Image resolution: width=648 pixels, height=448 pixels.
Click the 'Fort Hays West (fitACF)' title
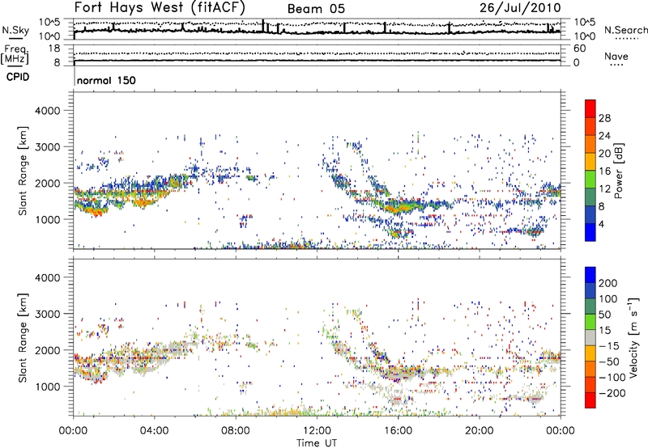160,7
